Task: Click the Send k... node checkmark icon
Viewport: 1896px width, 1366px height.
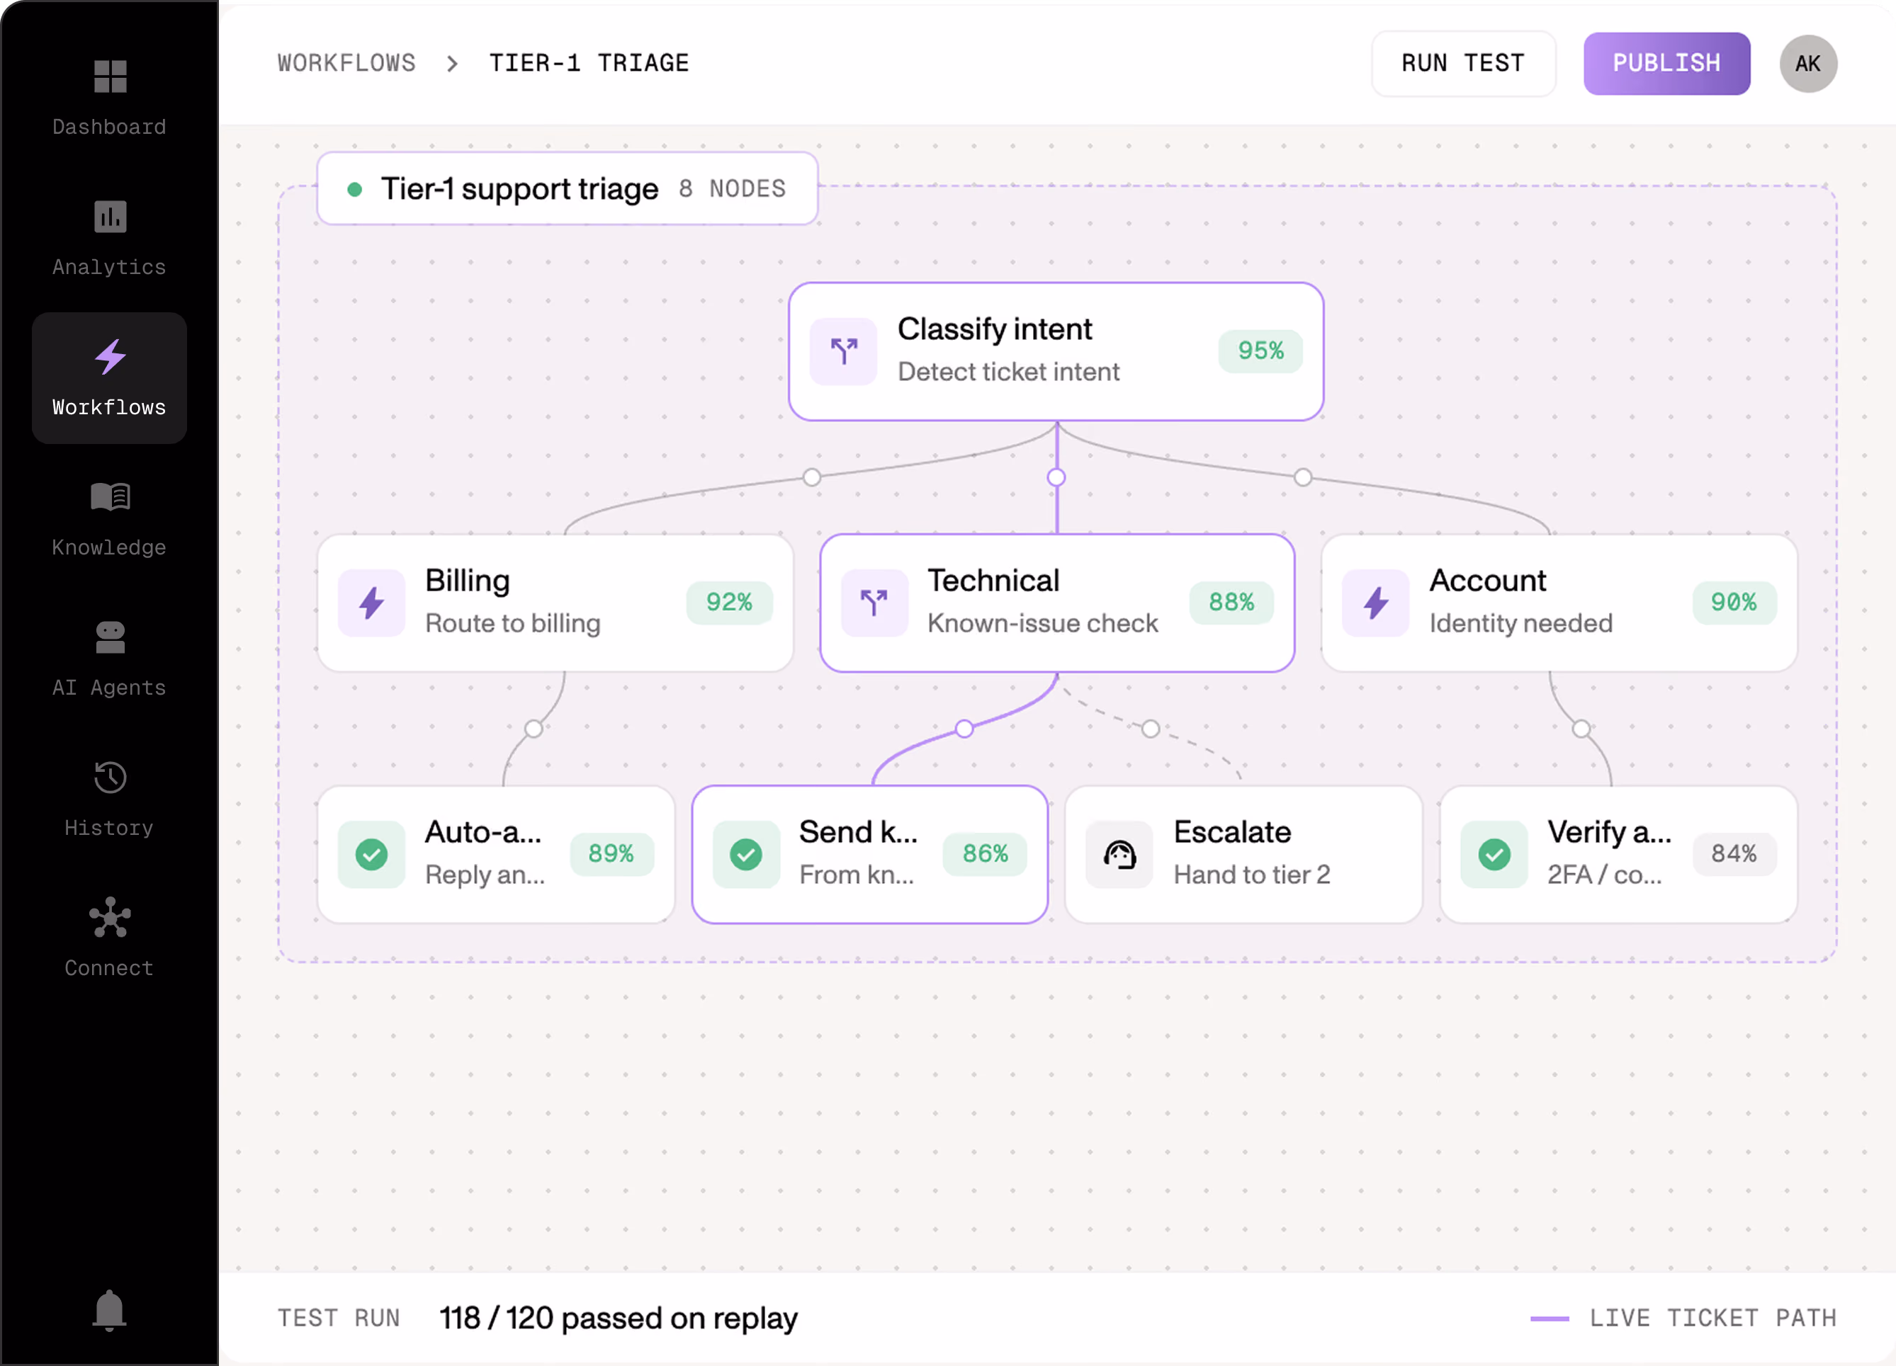Action: (745, 854)
